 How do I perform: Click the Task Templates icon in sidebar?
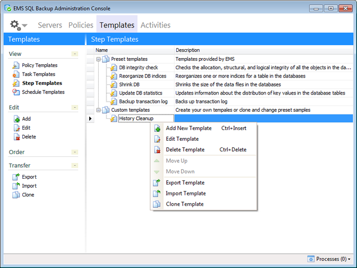tap(16, 74)
